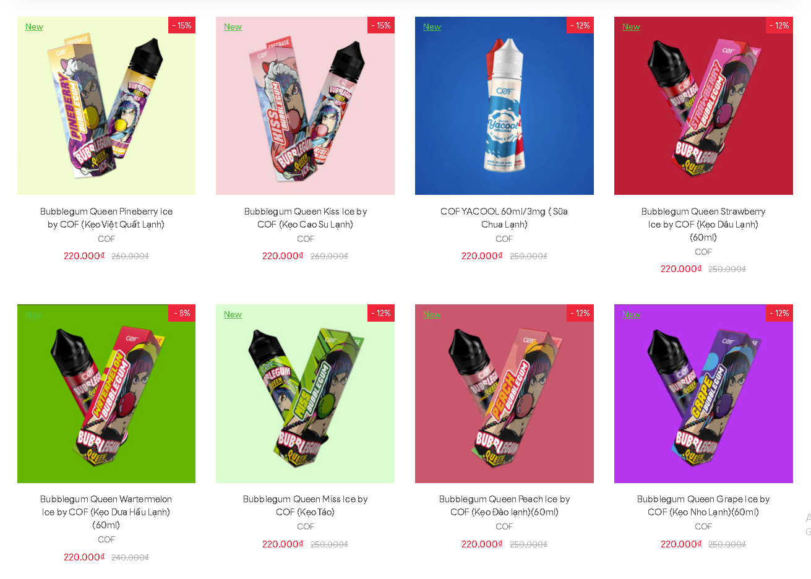Click the Bubblegum Queen Kiss Ice title link

(x=305, y=218)
